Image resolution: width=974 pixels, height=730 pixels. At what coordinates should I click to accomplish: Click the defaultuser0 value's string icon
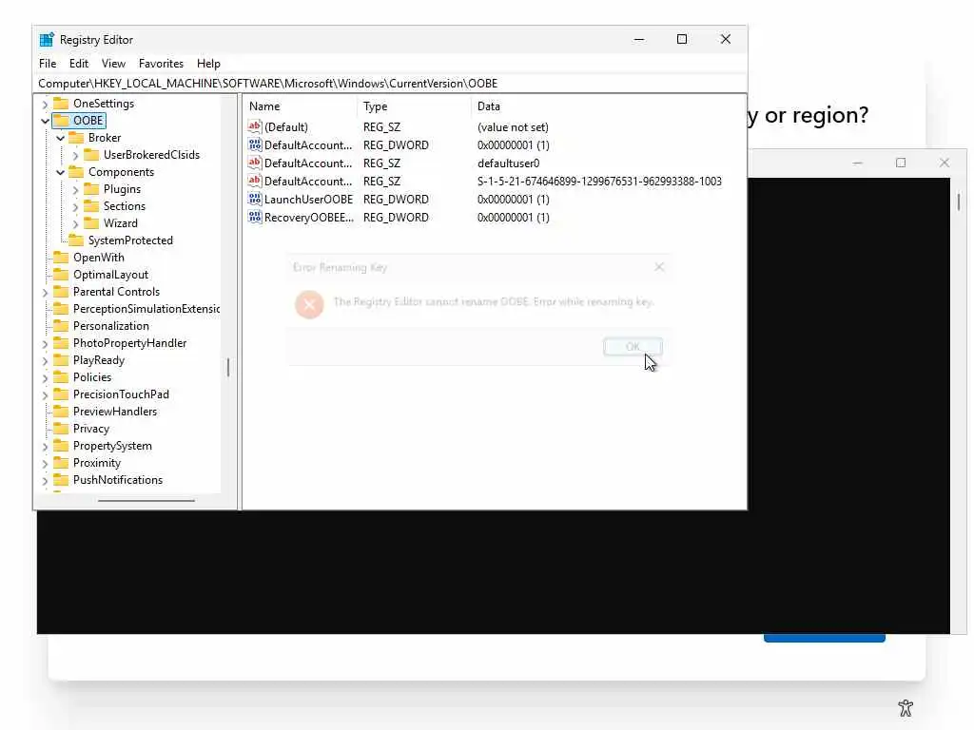(255, 163)
